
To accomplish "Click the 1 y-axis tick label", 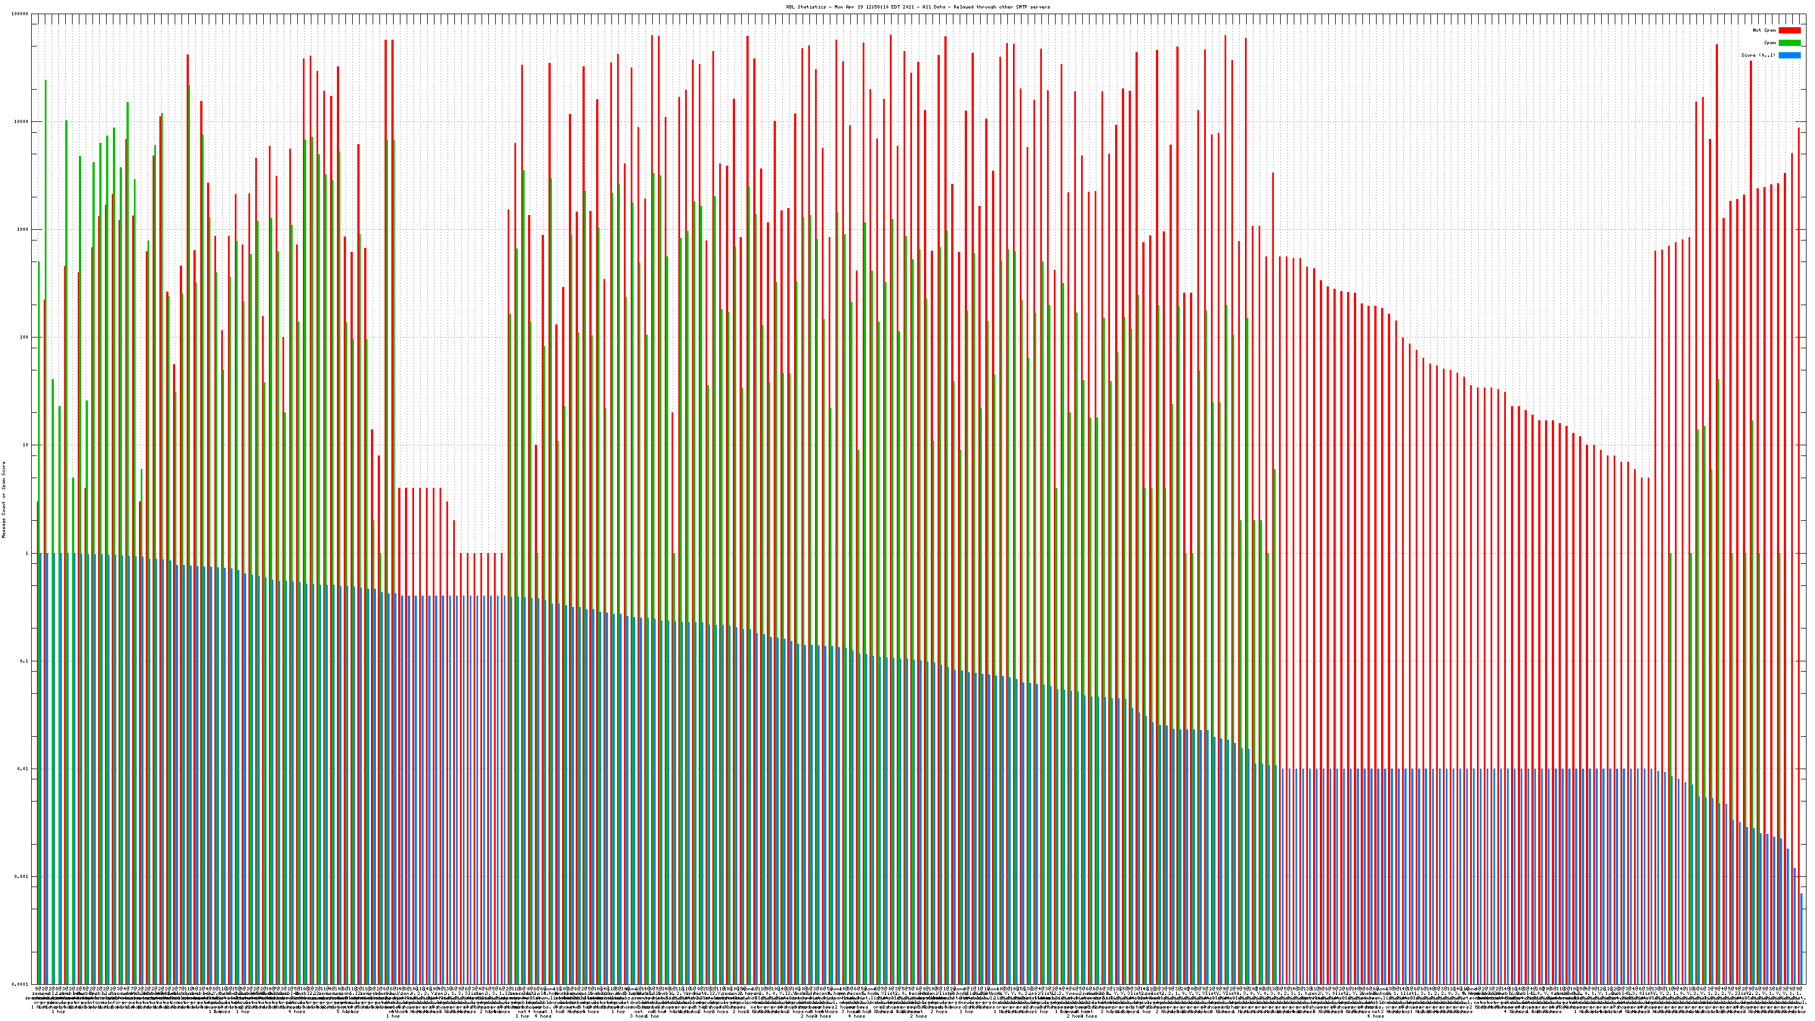I will 27,553.
